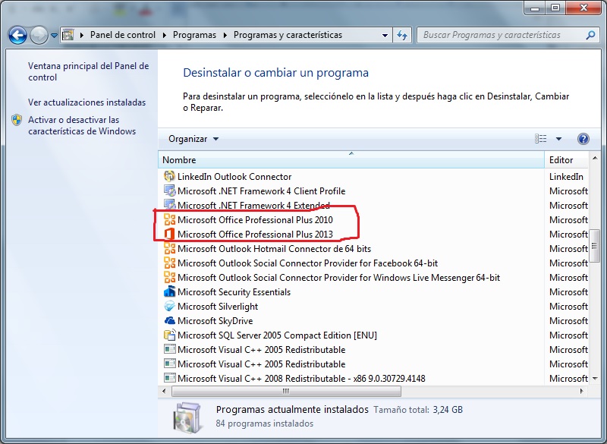This screenshot has height=444, width=607.
Task: Open the view options dropdown arrow
Action: pos(558,139)
